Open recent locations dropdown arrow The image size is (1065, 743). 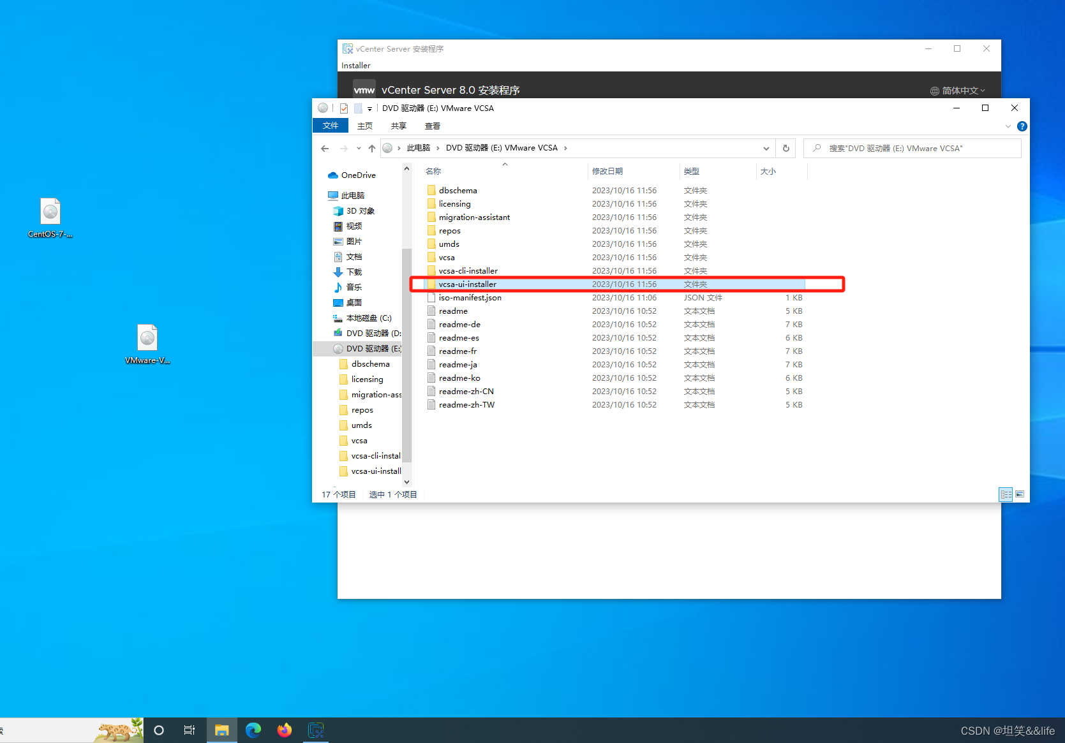pyautogui.click(x=359, y=149)
